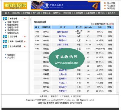The image size is (121, 110).
Task: Click ribbon icon beside 楼盘管理
Action: point(5,37)
